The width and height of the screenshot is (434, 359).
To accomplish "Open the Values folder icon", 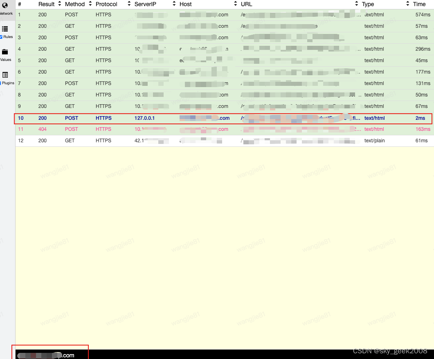I will [x=5, y=52].
